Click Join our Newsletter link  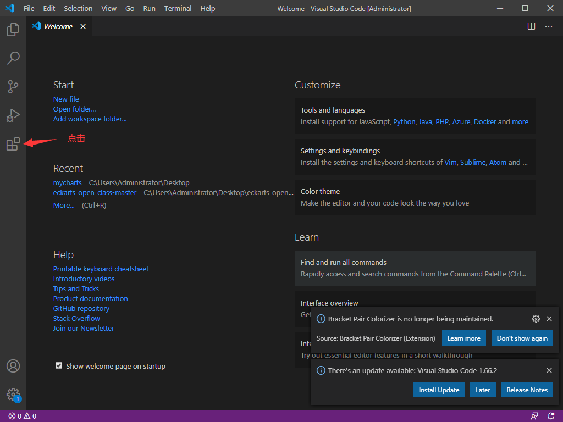coord(84,329)
